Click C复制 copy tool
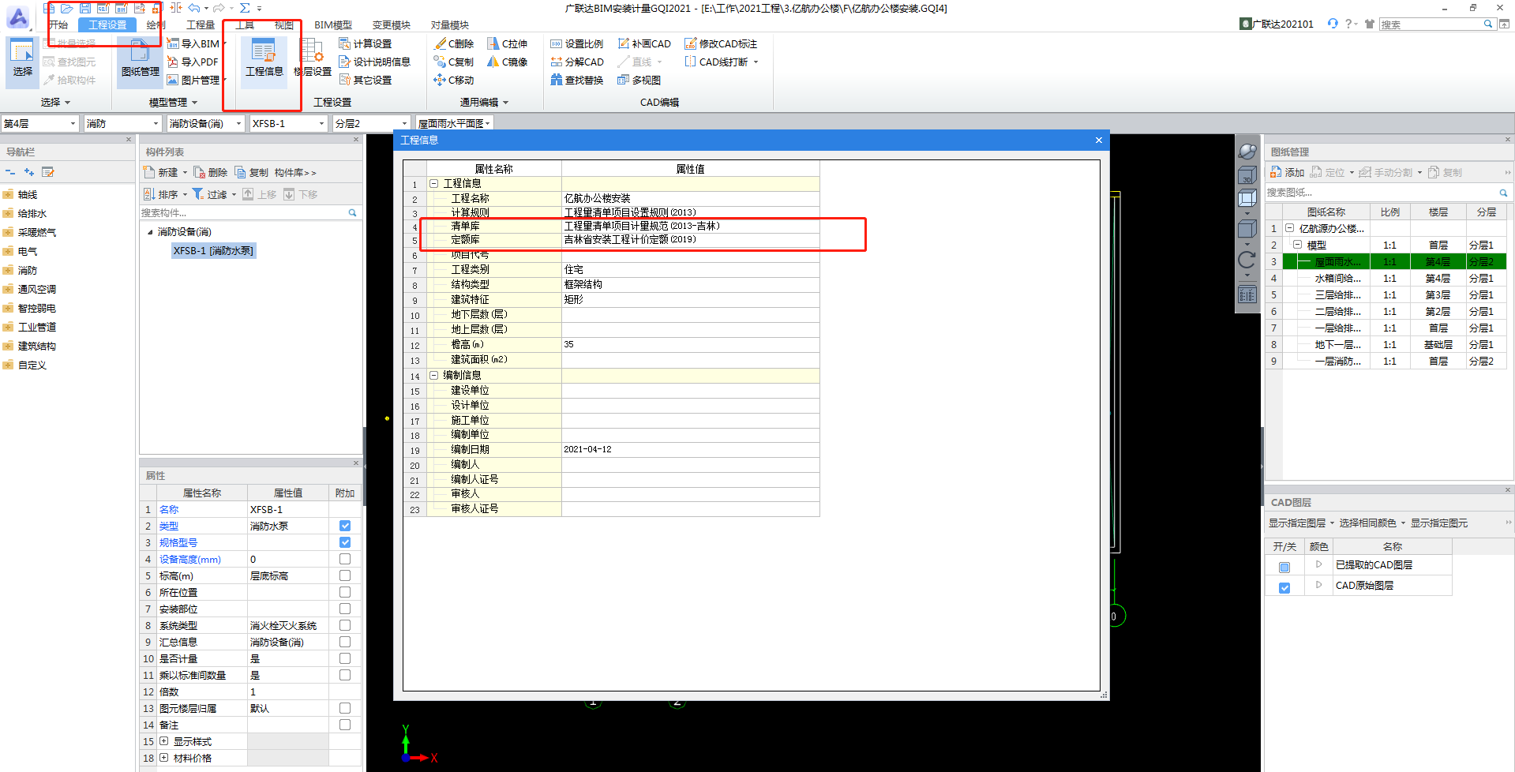The height and width of the screenshot is (772, 1515). (454, 62)
